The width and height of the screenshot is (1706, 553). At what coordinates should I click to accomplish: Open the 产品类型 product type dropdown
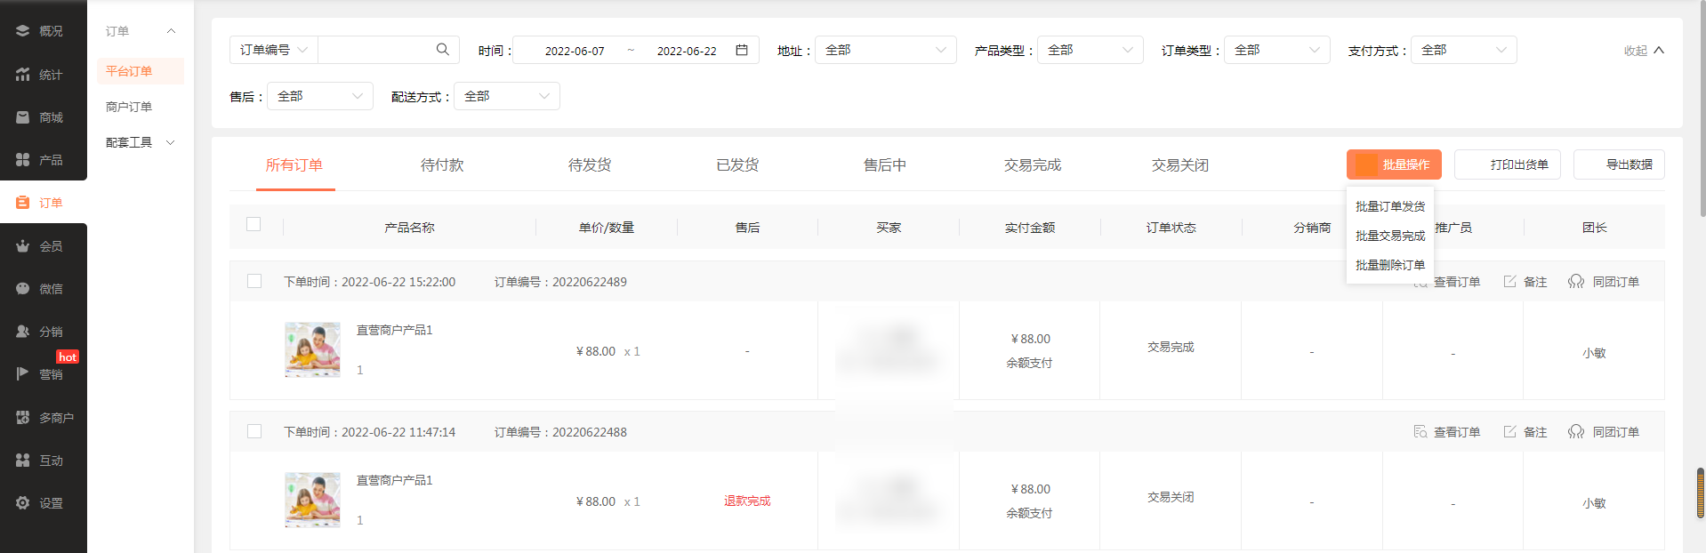tap(1090, 50)
